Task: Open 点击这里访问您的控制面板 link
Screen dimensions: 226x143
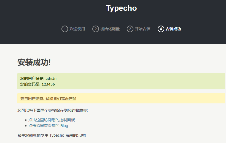Action: [x=52, y=120]
